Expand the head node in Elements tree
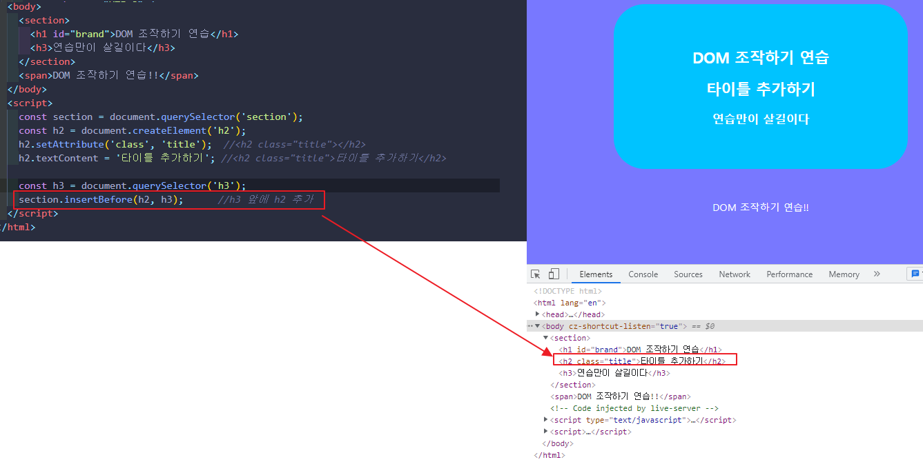Image resolution: width=923 pixels, height=473 pixels. point(538,314)
